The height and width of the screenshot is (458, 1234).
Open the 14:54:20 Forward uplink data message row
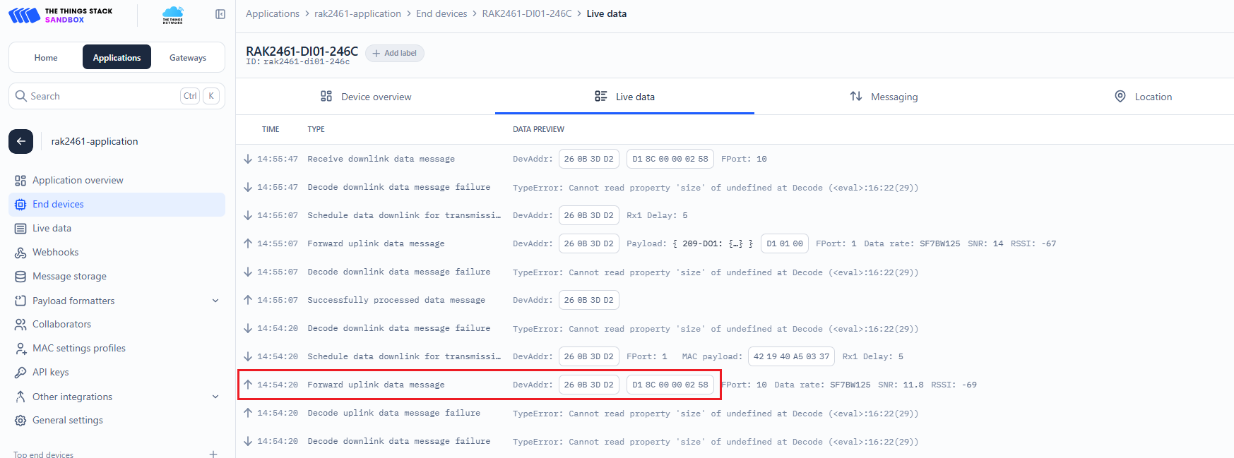tap(376, 385)
